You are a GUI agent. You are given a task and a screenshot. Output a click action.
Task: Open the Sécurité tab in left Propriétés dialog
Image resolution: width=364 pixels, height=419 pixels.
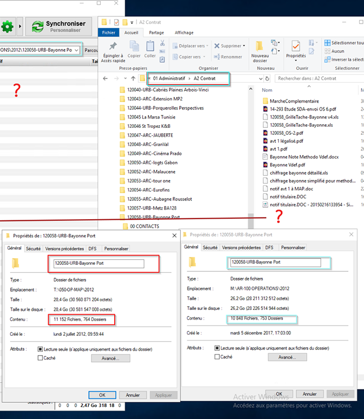(33, 249)
